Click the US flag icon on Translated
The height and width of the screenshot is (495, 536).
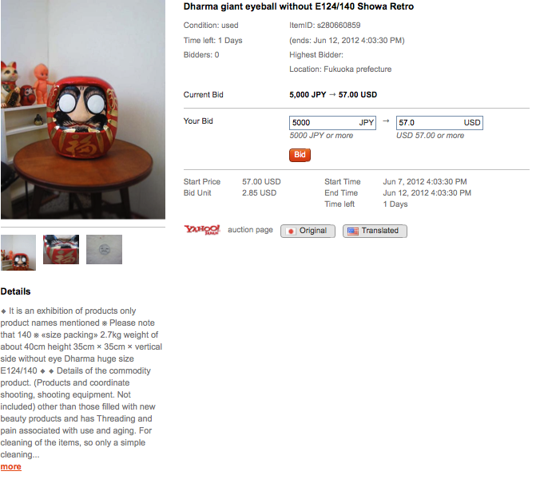353,232
